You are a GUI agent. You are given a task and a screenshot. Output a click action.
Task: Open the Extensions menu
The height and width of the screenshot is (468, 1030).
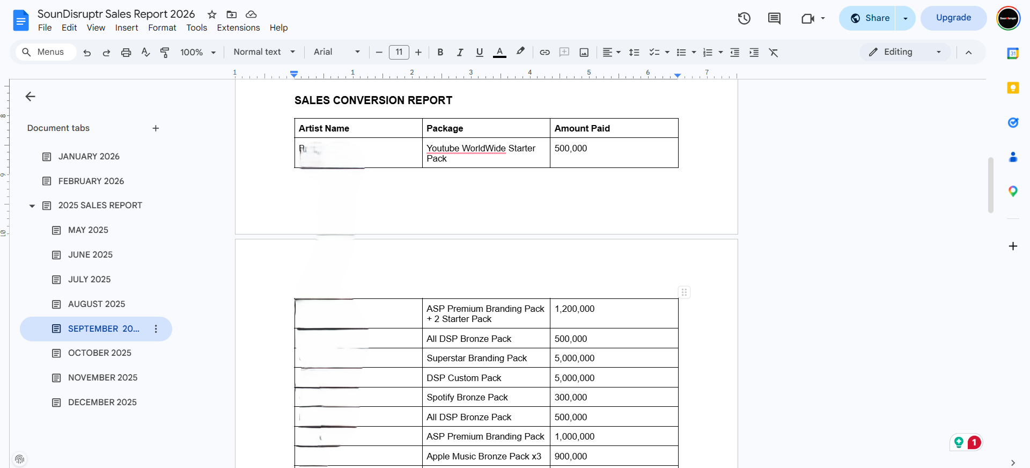238,28
